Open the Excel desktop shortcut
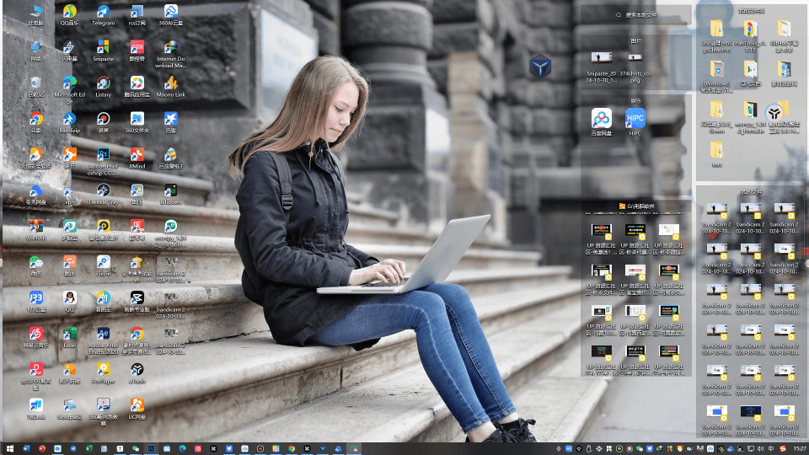The image size is (809, 455). 69,333
